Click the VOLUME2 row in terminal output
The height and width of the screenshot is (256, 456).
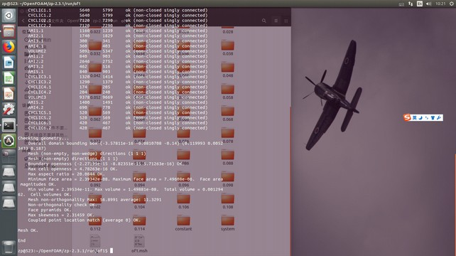[118, 51]
